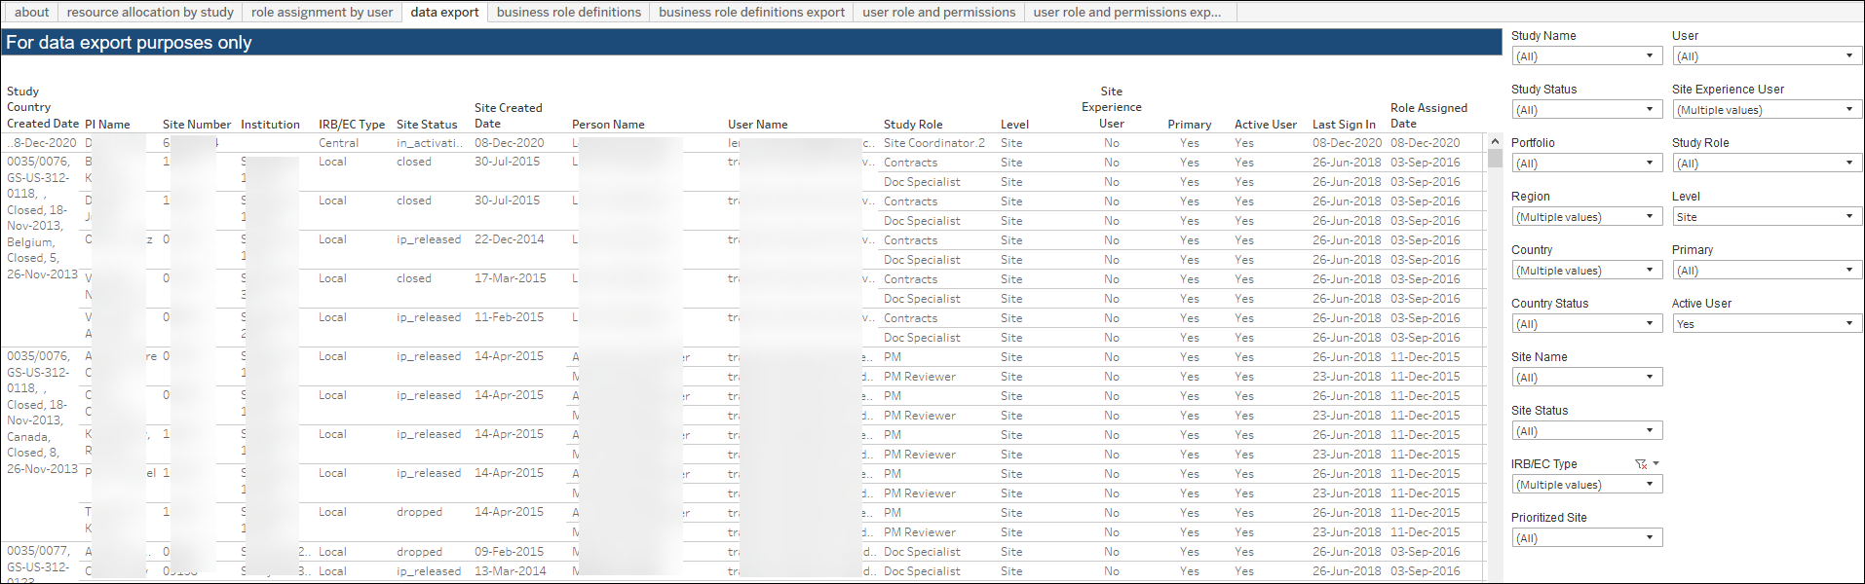The image size is (1865, 584).
Task: Click the table scroll-up arrow
Action: 1495,142
